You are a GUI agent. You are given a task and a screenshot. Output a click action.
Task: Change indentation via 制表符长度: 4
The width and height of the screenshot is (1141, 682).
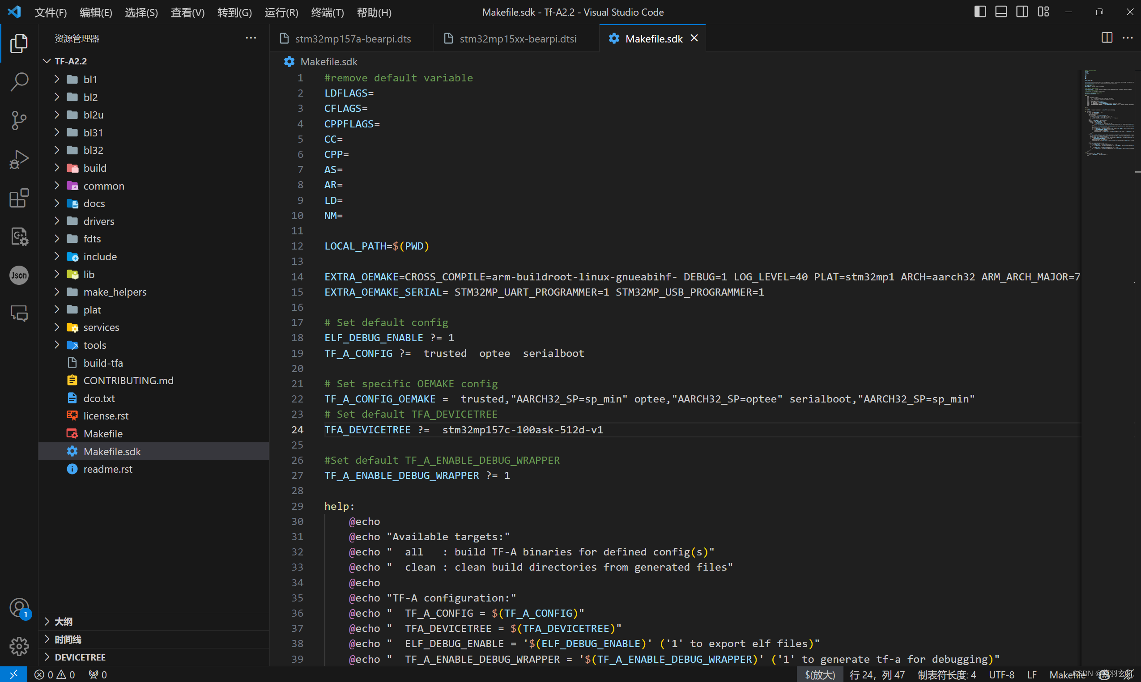coord(946,674)
